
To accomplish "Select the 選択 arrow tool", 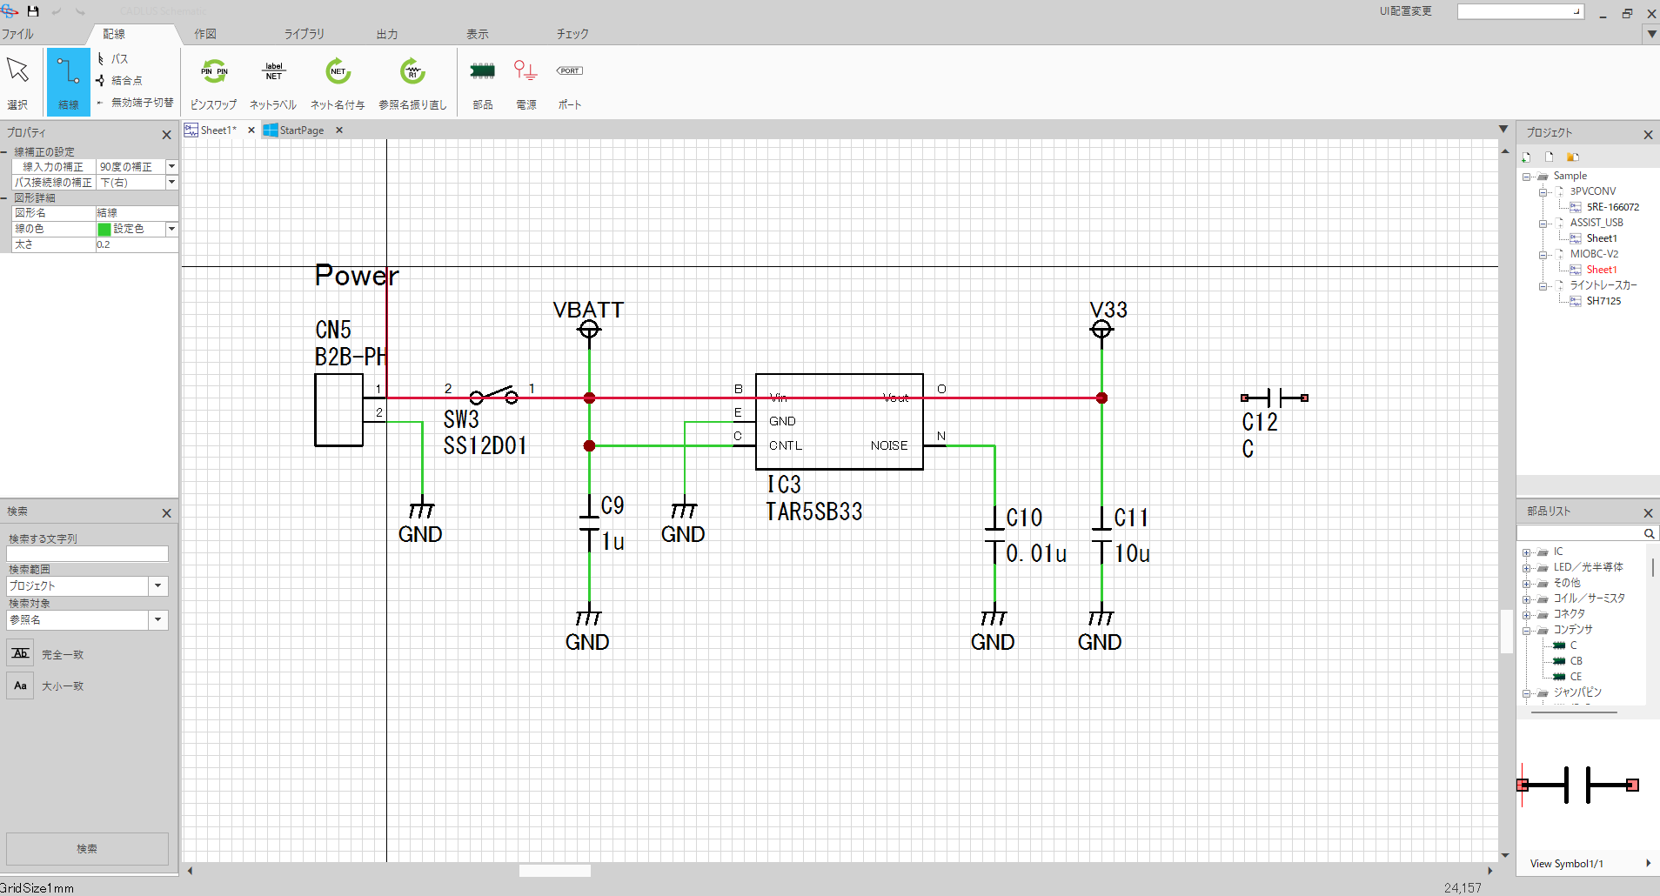I will pyautogui.click(x=17, y=82).
